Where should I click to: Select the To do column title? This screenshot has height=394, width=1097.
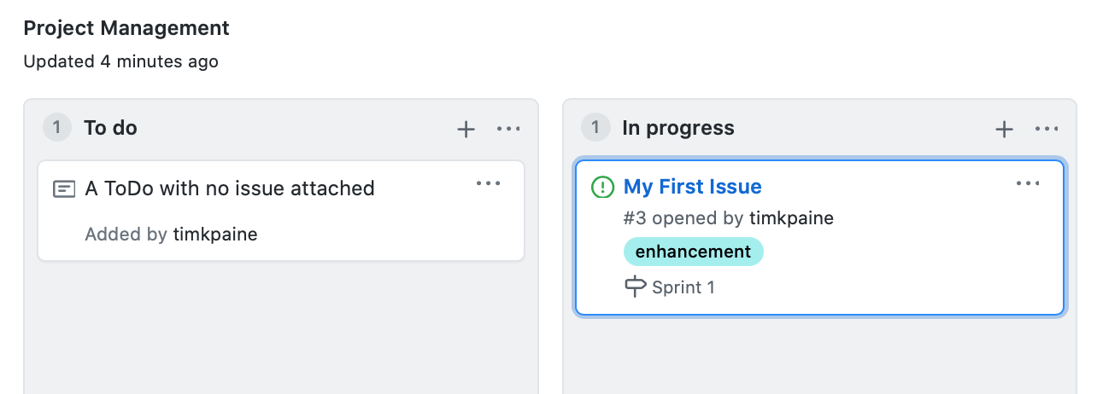pyautogui.click(x=110, y=128)
